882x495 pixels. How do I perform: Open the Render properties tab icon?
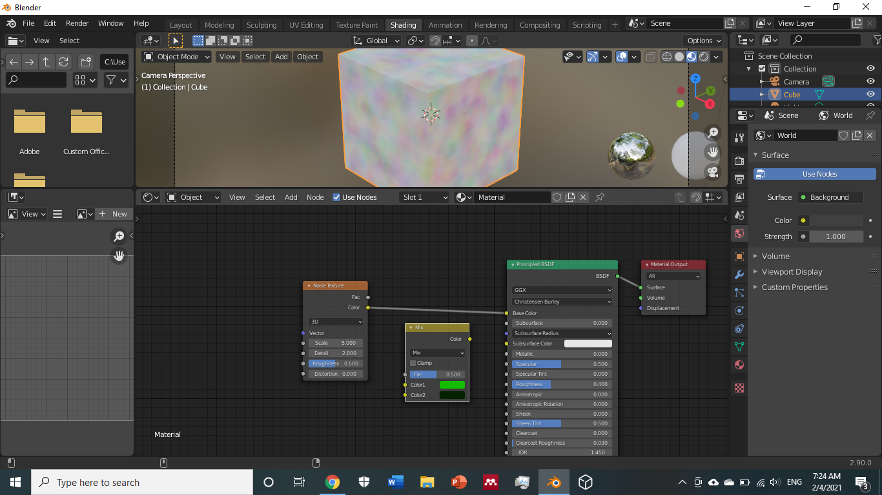[x=739, y=160]
